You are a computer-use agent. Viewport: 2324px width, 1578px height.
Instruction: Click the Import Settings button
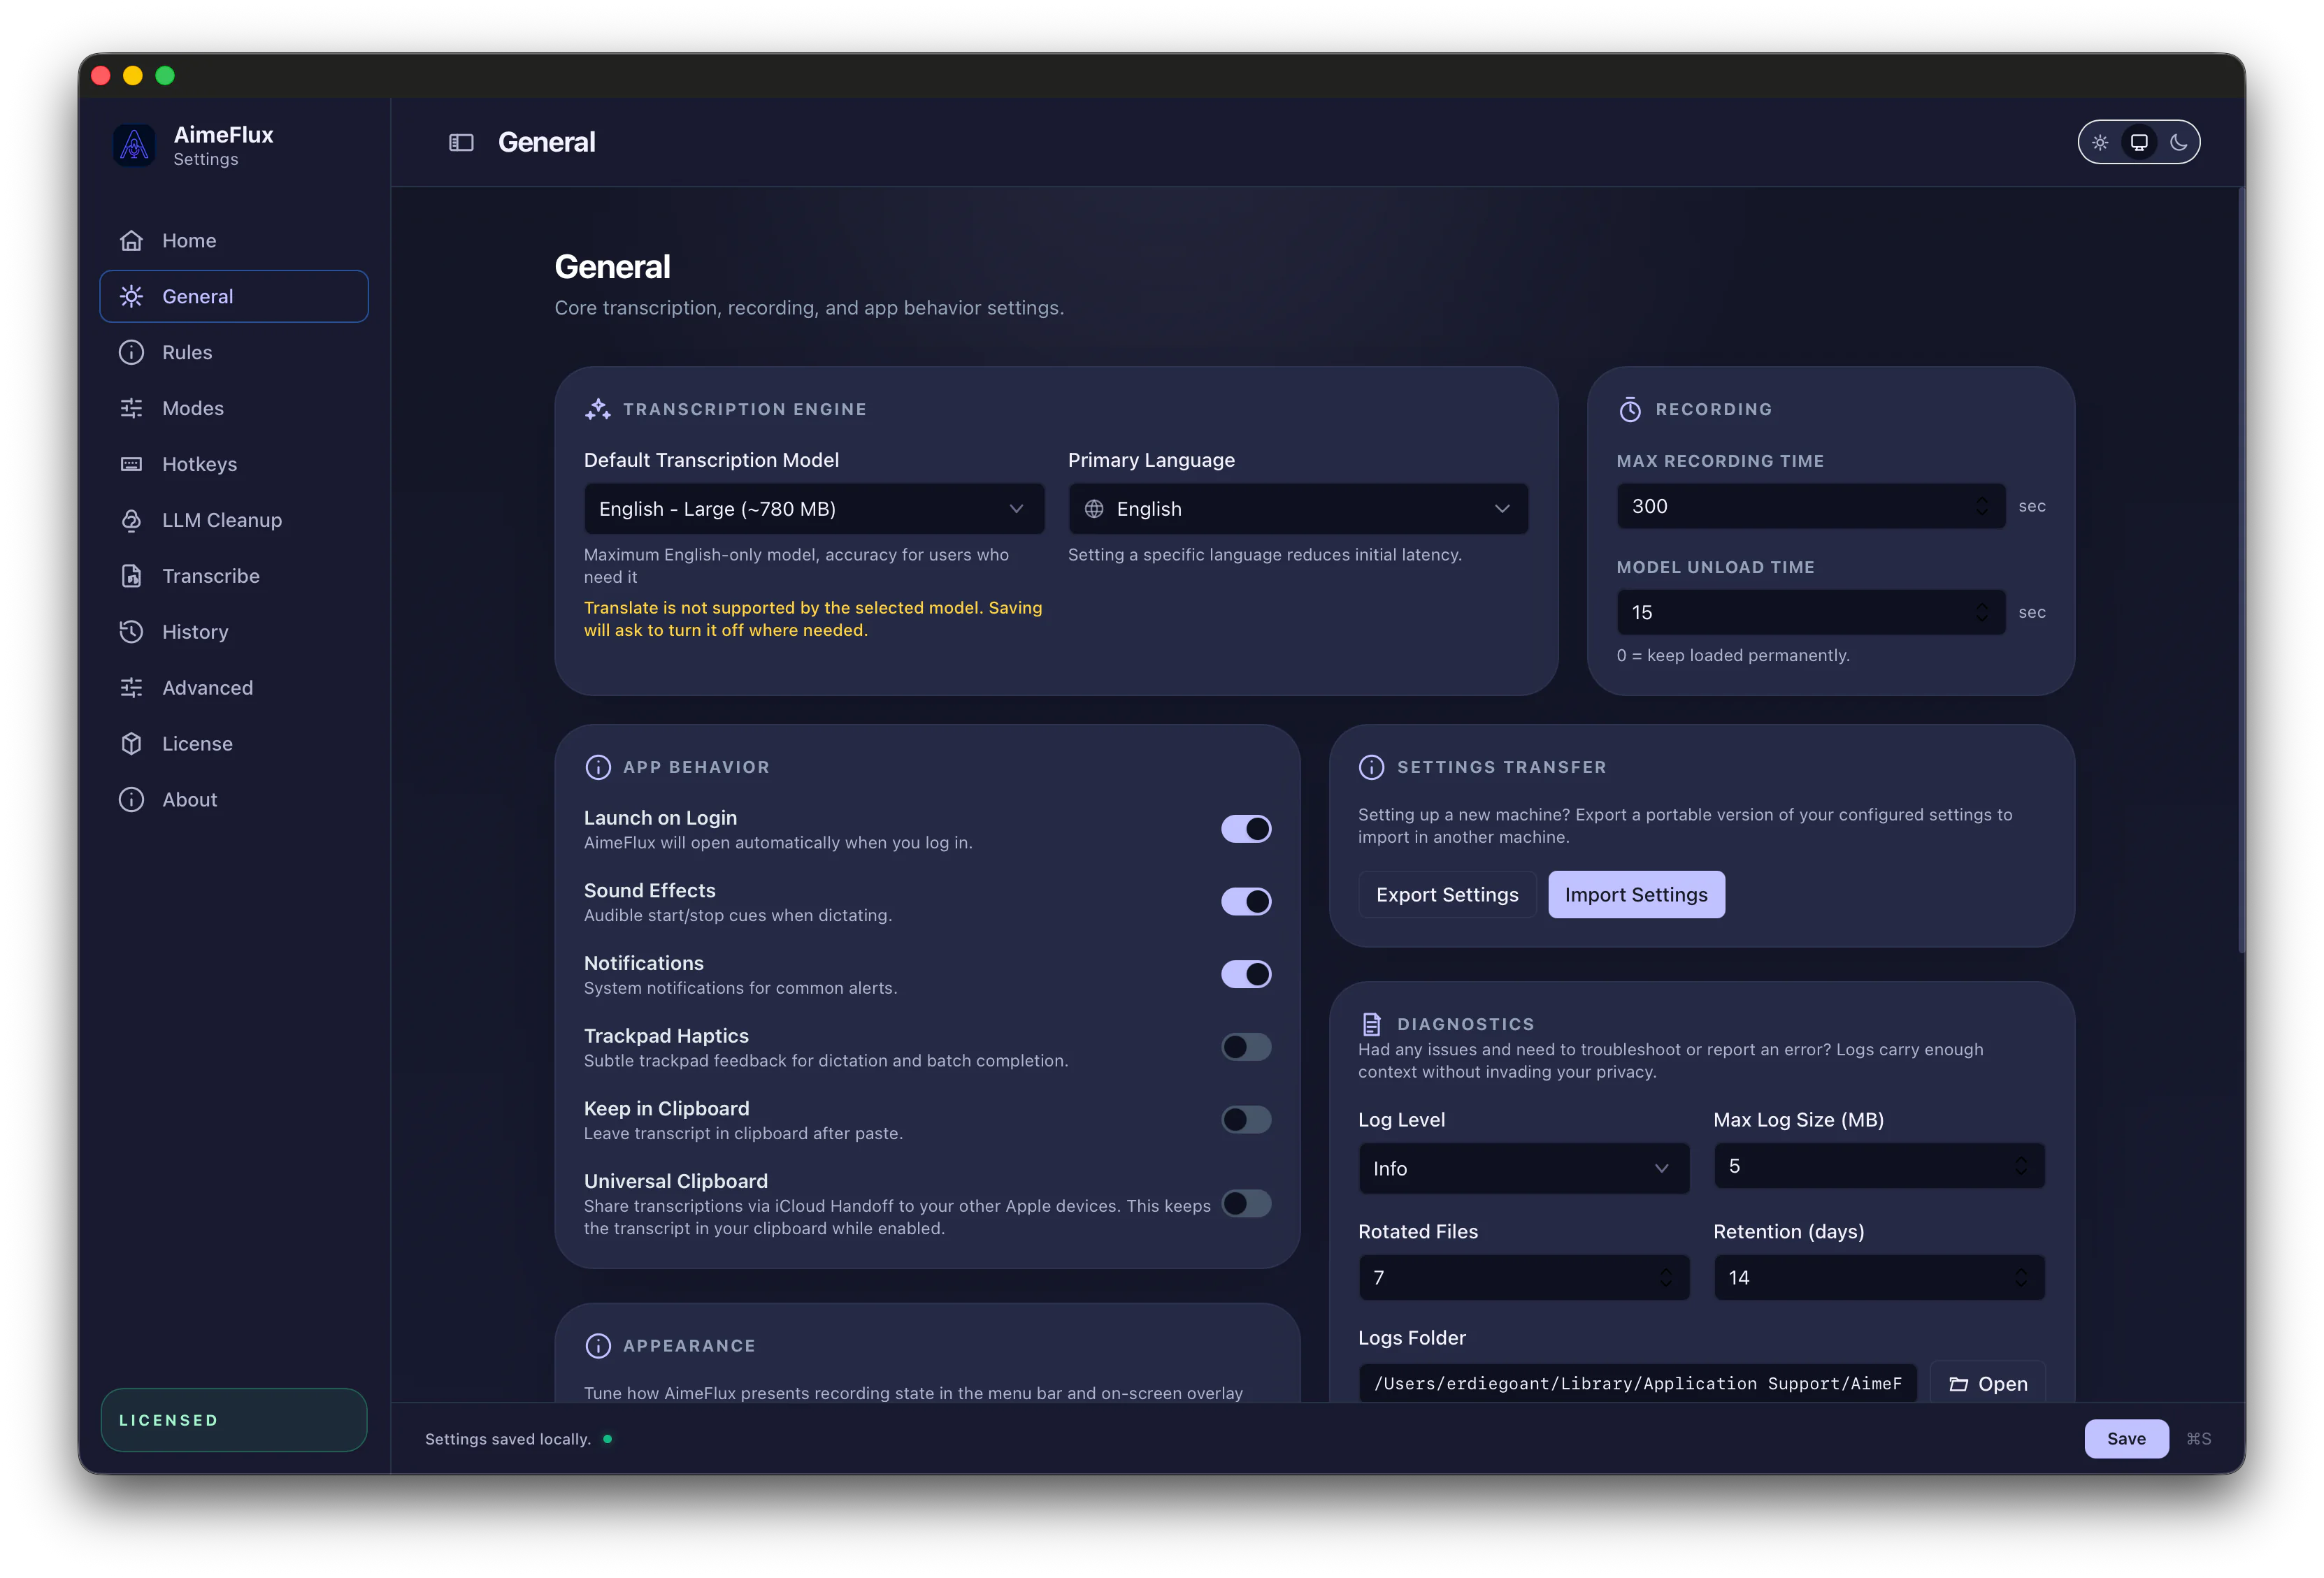click(1636, 895)
